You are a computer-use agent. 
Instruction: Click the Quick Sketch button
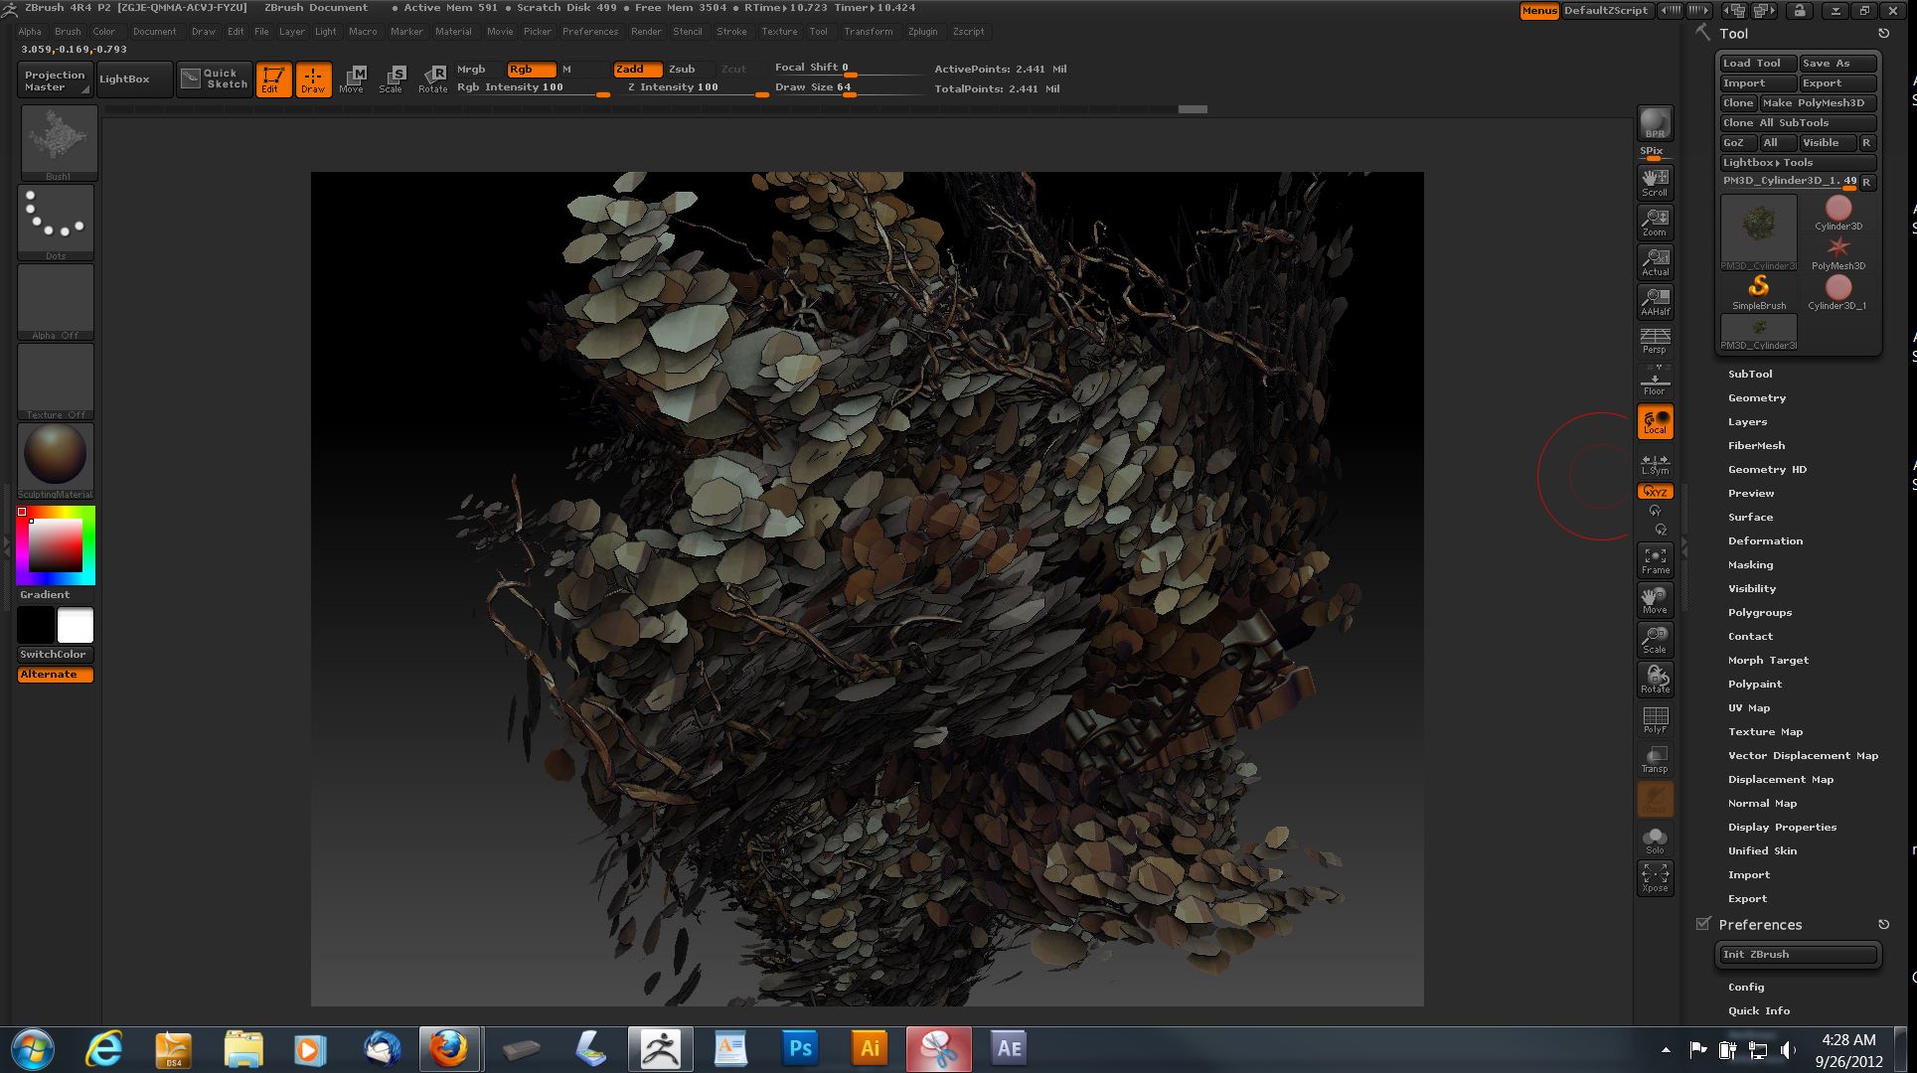(x=215, y=79)
